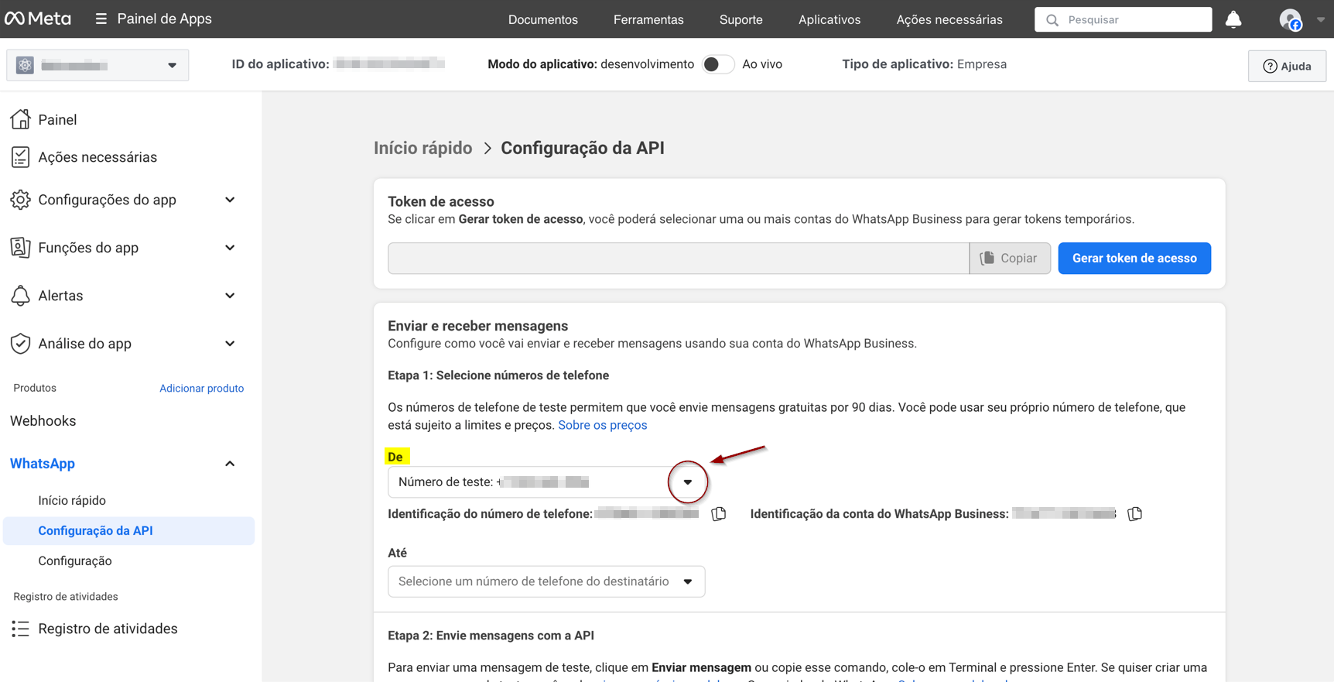Viewport: 1334px width, 682px height.
Task: Click the user profile avatar
Action: point(1290,19)
